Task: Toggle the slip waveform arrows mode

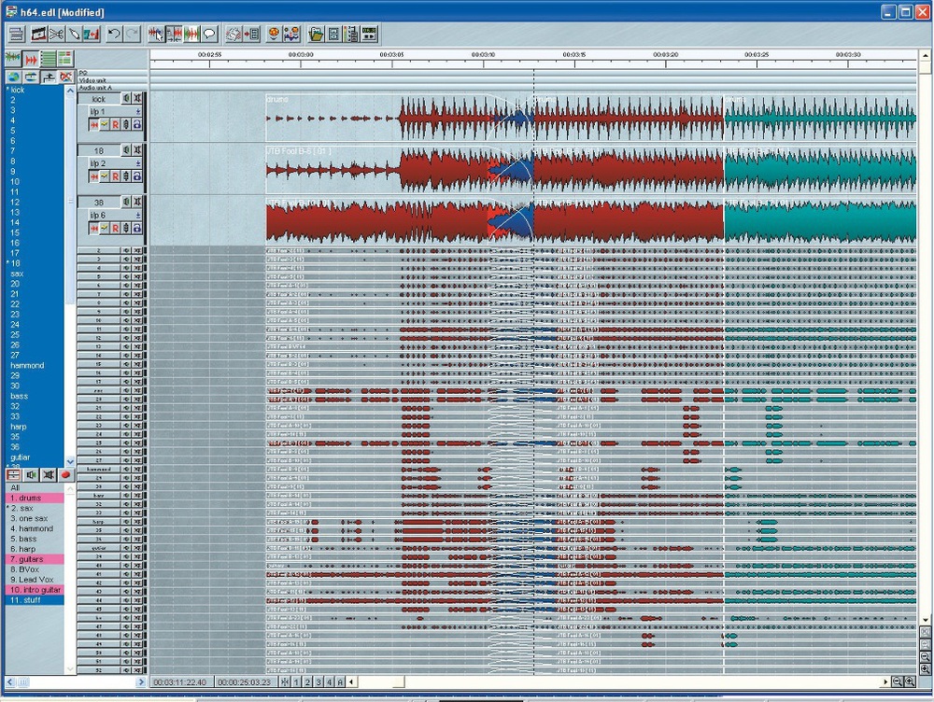Action: 174,35
